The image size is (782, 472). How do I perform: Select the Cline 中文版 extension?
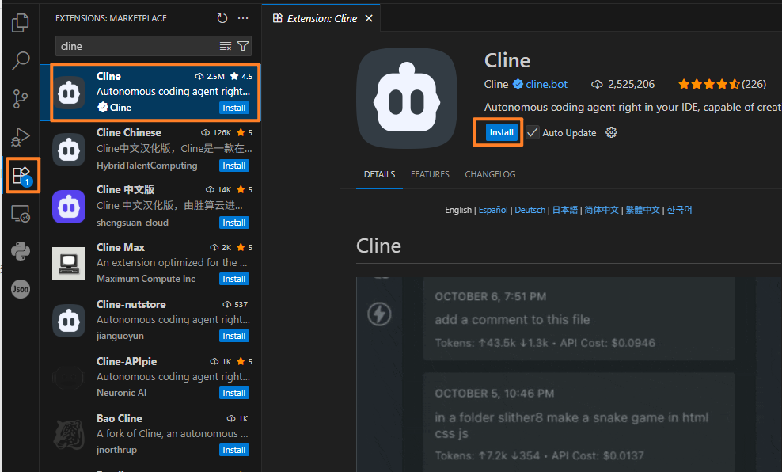(x=150, y=206)
